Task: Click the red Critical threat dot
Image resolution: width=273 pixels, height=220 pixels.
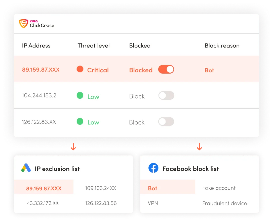Action: point(80,69)
